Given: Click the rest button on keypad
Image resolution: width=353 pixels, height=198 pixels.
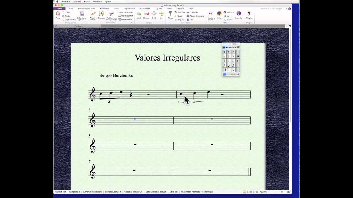Looking at the screenshot, I should 226,70.
